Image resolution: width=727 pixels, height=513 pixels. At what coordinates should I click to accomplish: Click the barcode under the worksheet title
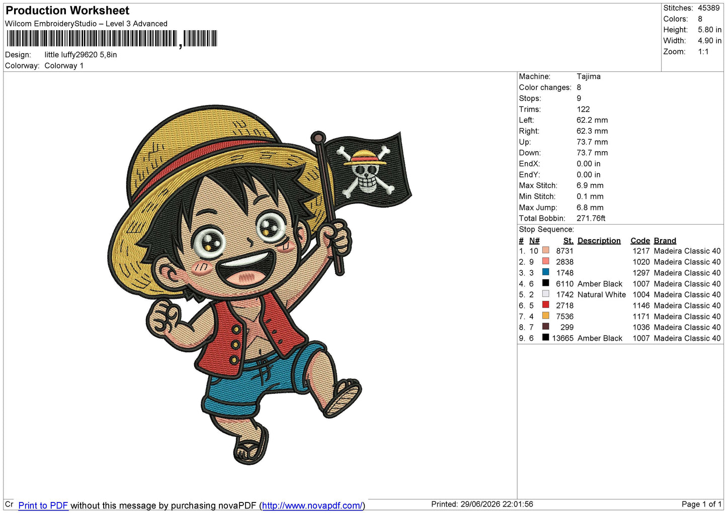pyautogui.click(x=112, y=39)
